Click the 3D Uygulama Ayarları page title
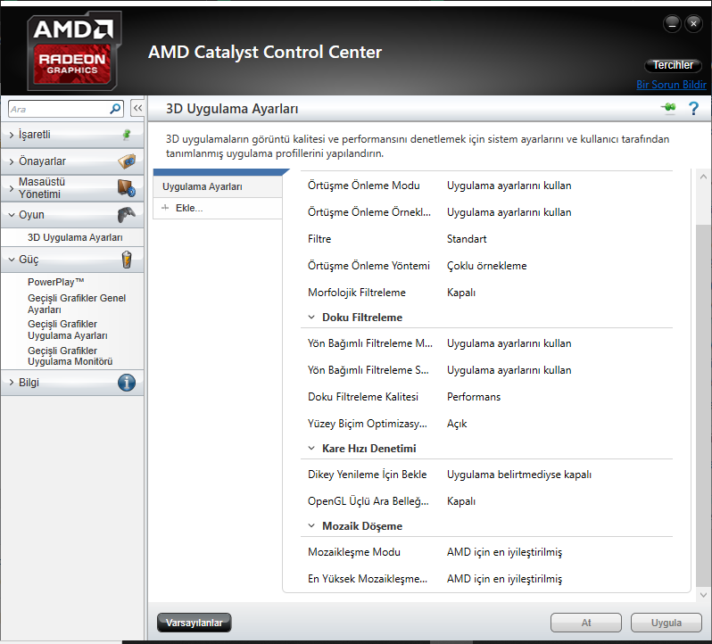Screen dimensions: 712x644 (232, 109)
